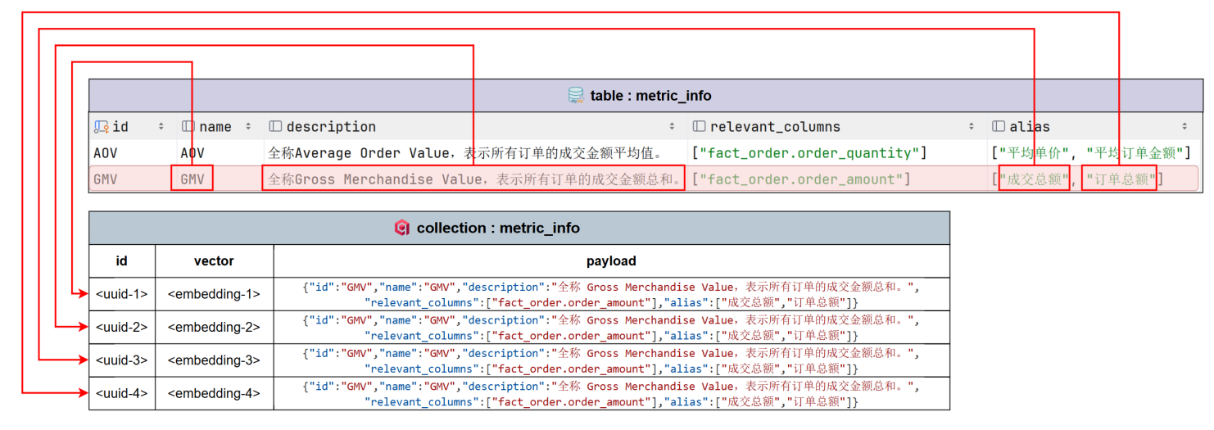Viewport: 1214px width, 430px height.
Task: Click the "fact_order.order_amount" cell in the top table
Action: point(801,179)
